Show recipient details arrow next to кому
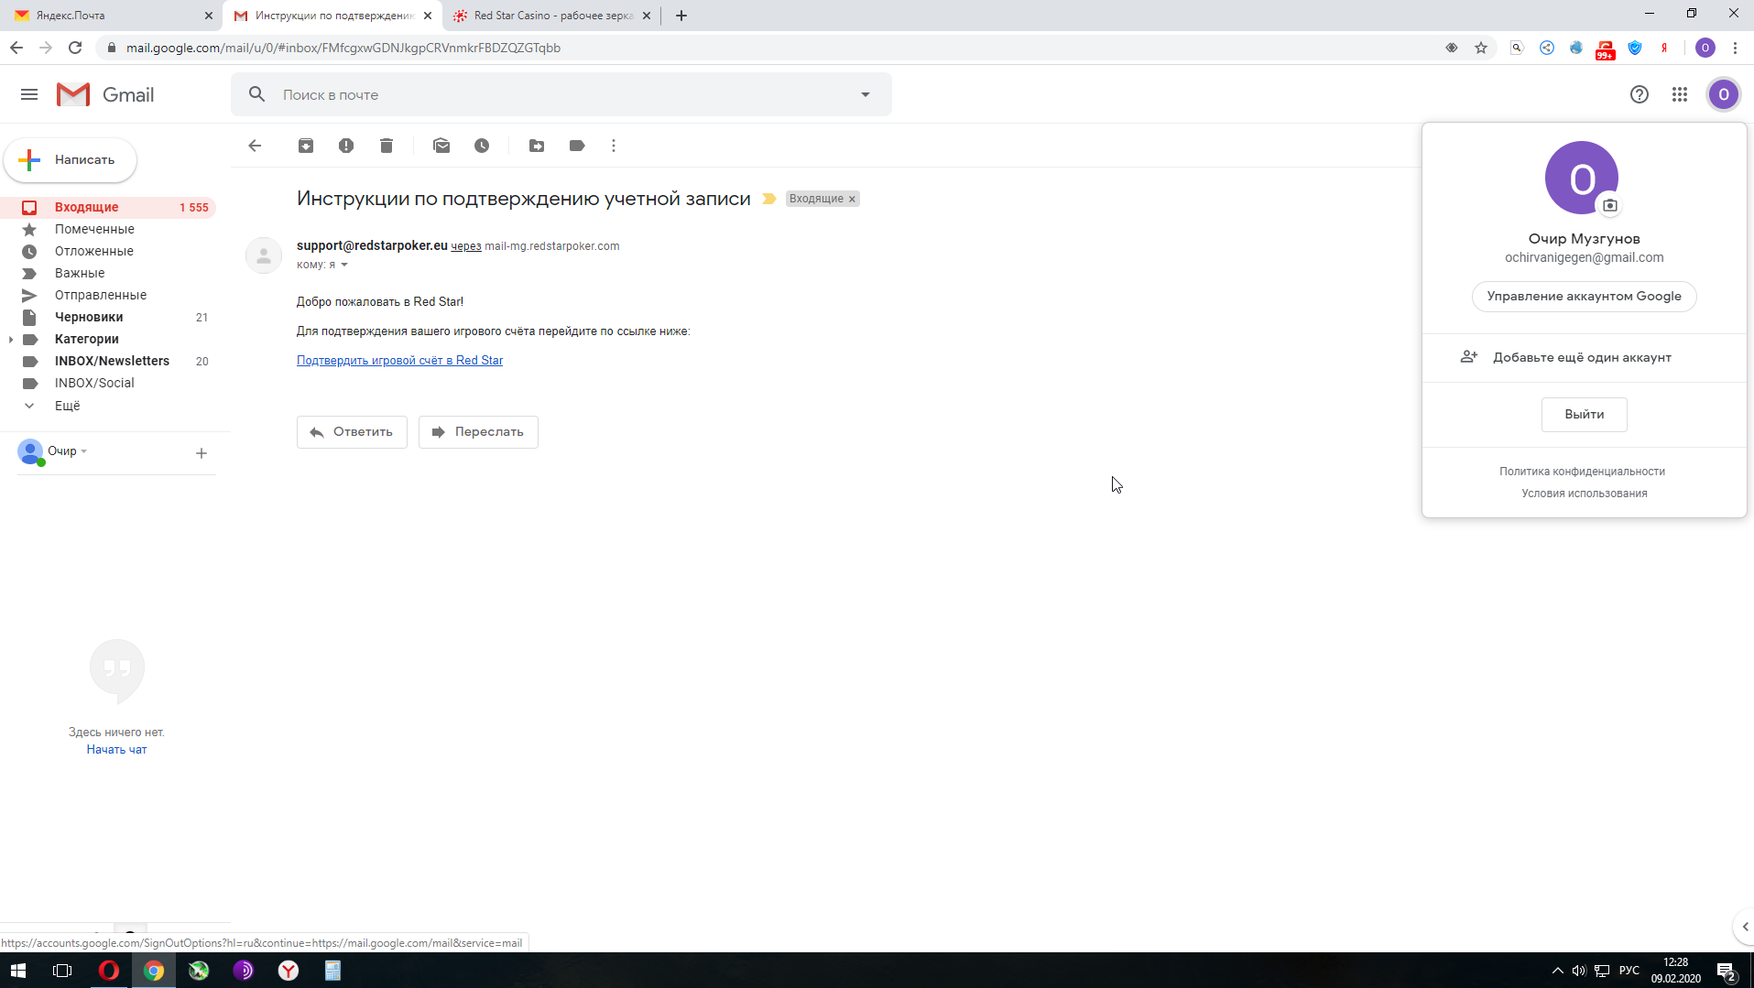Image resolution: width=1754 pixels, height=988 pixels. point(344,265)
